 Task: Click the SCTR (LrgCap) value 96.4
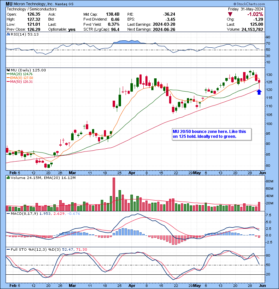[x=115, y=29]
